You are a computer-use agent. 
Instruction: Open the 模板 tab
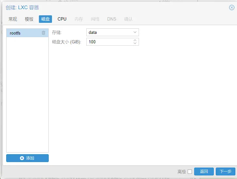click(29, 19)
